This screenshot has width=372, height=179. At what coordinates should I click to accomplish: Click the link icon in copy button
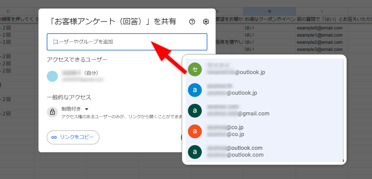(x=54, y=137)
